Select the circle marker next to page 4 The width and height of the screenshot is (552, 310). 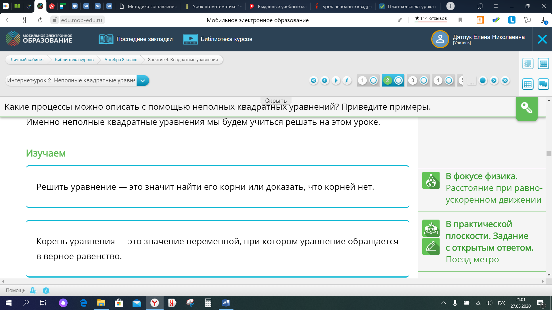click(448, 80)
